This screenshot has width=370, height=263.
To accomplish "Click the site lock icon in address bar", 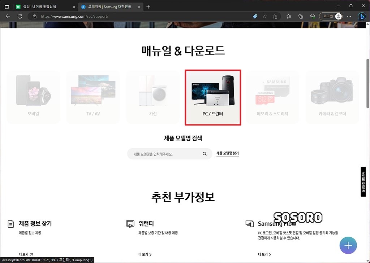I will (34, 16).
